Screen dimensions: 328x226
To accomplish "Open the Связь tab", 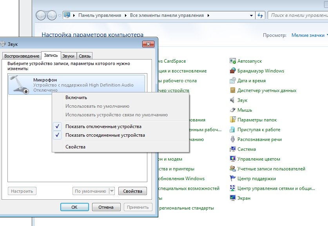I will click(85, 56).
